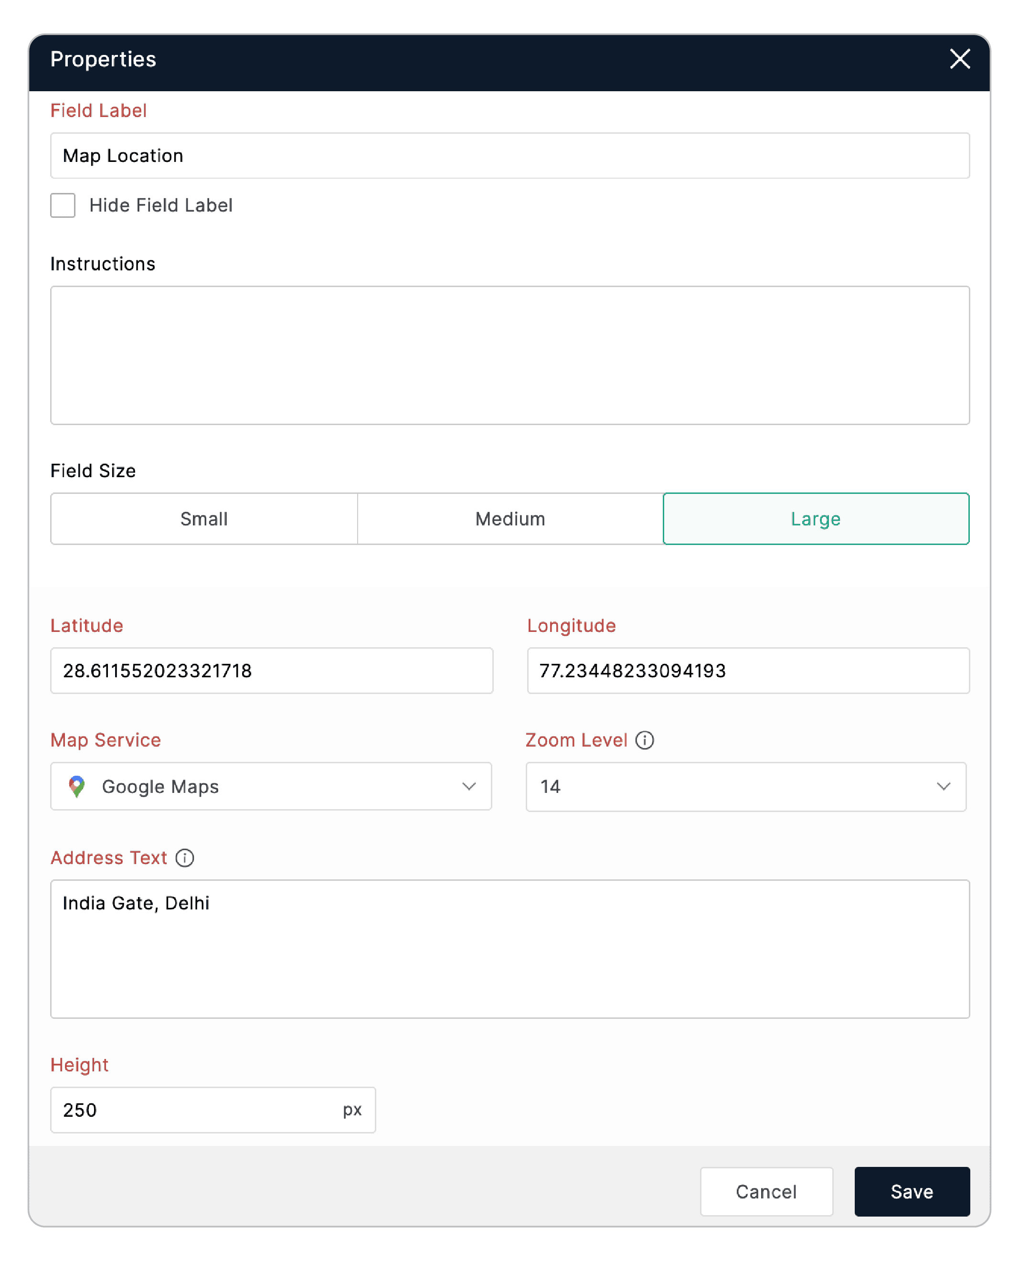
Task: Click the Address Text info icon
Action: point(185,858)
